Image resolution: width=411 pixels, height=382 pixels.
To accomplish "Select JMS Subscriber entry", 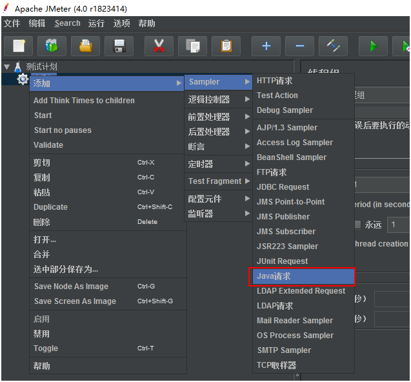I will coord(303,232).
